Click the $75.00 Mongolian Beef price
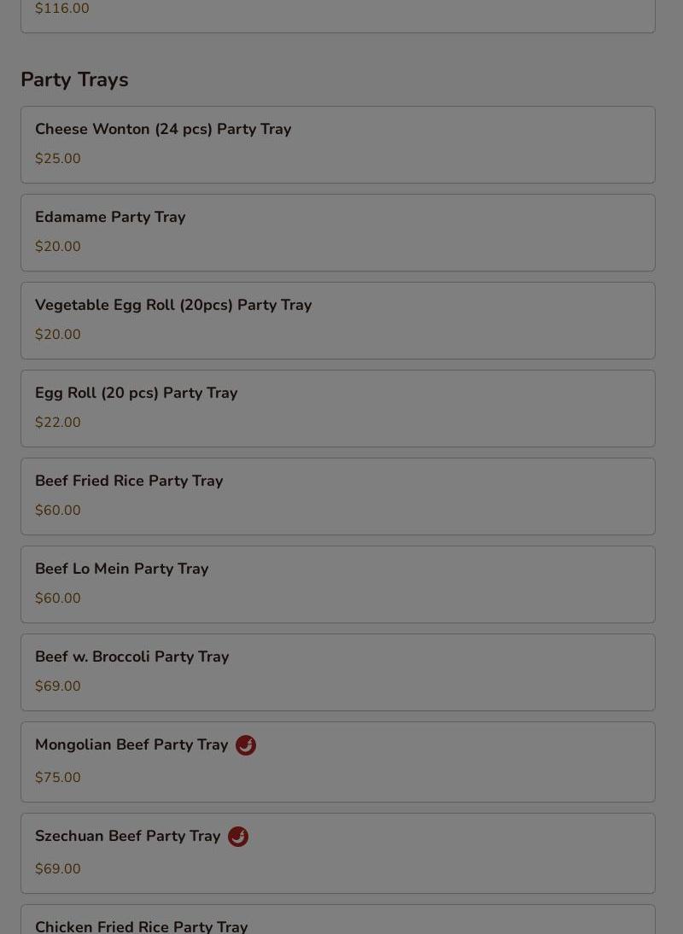This screenshot has height=934, width=683. (58, 778)
